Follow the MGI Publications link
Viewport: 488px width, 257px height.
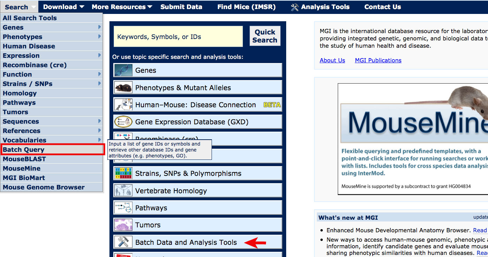pyautogui.click(x=378, y=60)
